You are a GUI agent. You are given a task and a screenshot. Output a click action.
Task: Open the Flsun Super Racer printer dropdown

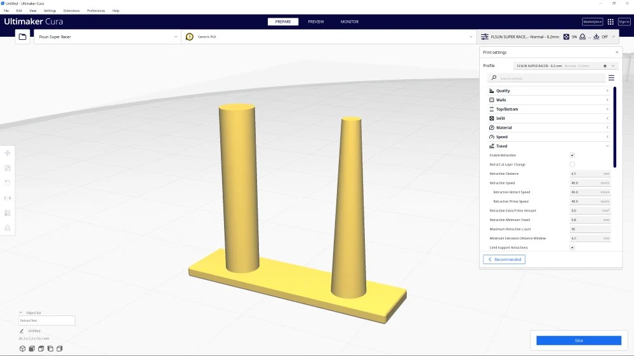point(107,37)
